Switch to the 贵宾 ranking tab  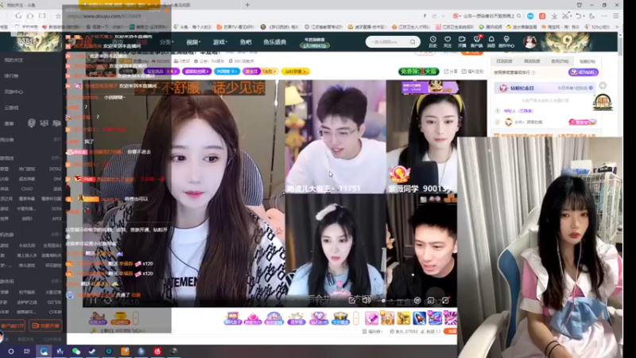point(560,61)
